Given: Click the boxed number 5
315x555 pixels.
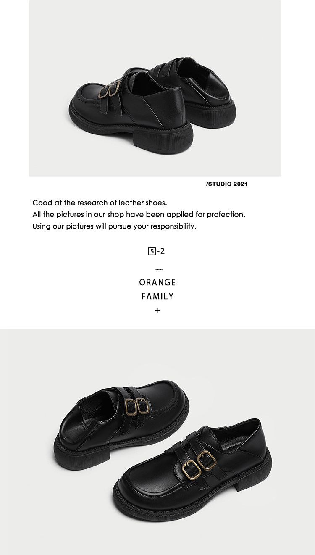Looking at the screenshot, I should (152, 252).
